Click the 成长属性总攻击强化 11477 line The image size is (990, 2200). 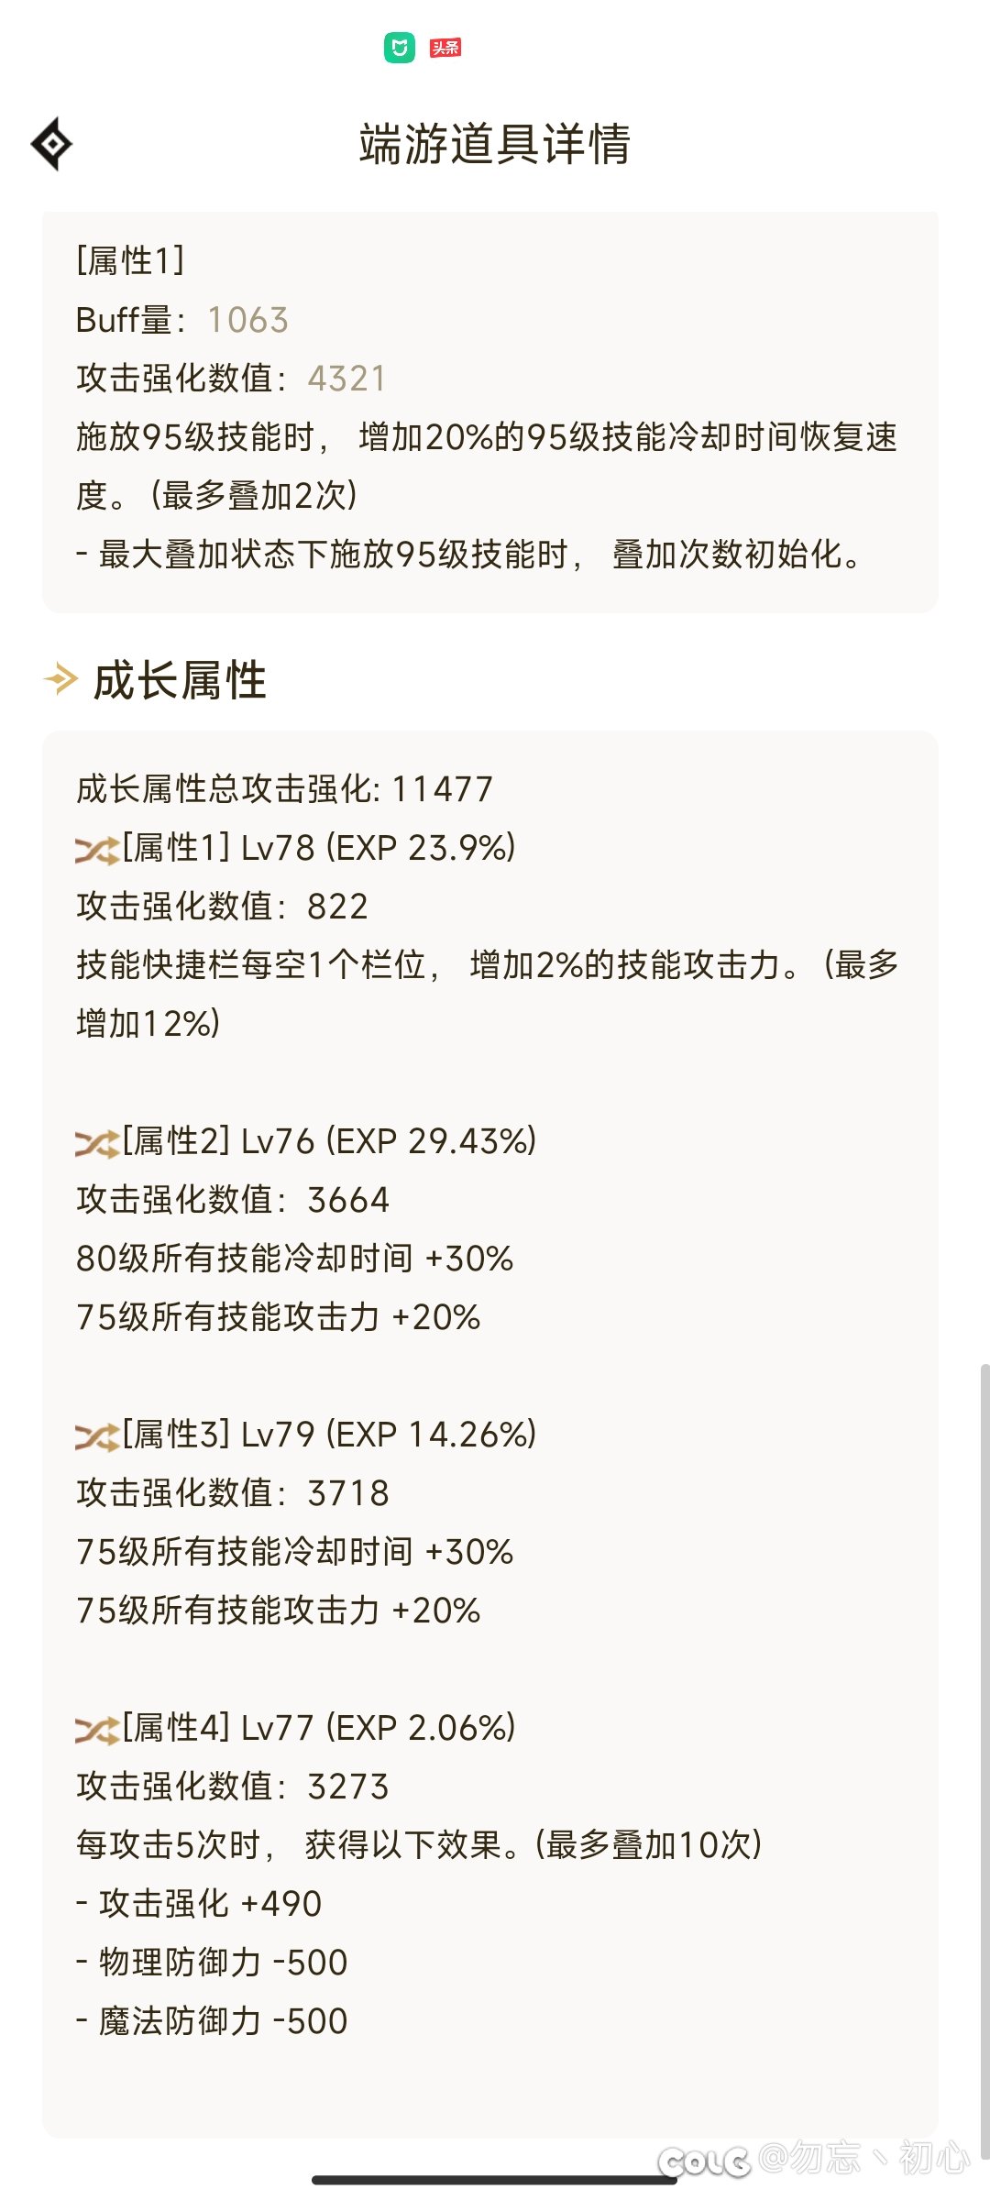click(285, 789)
